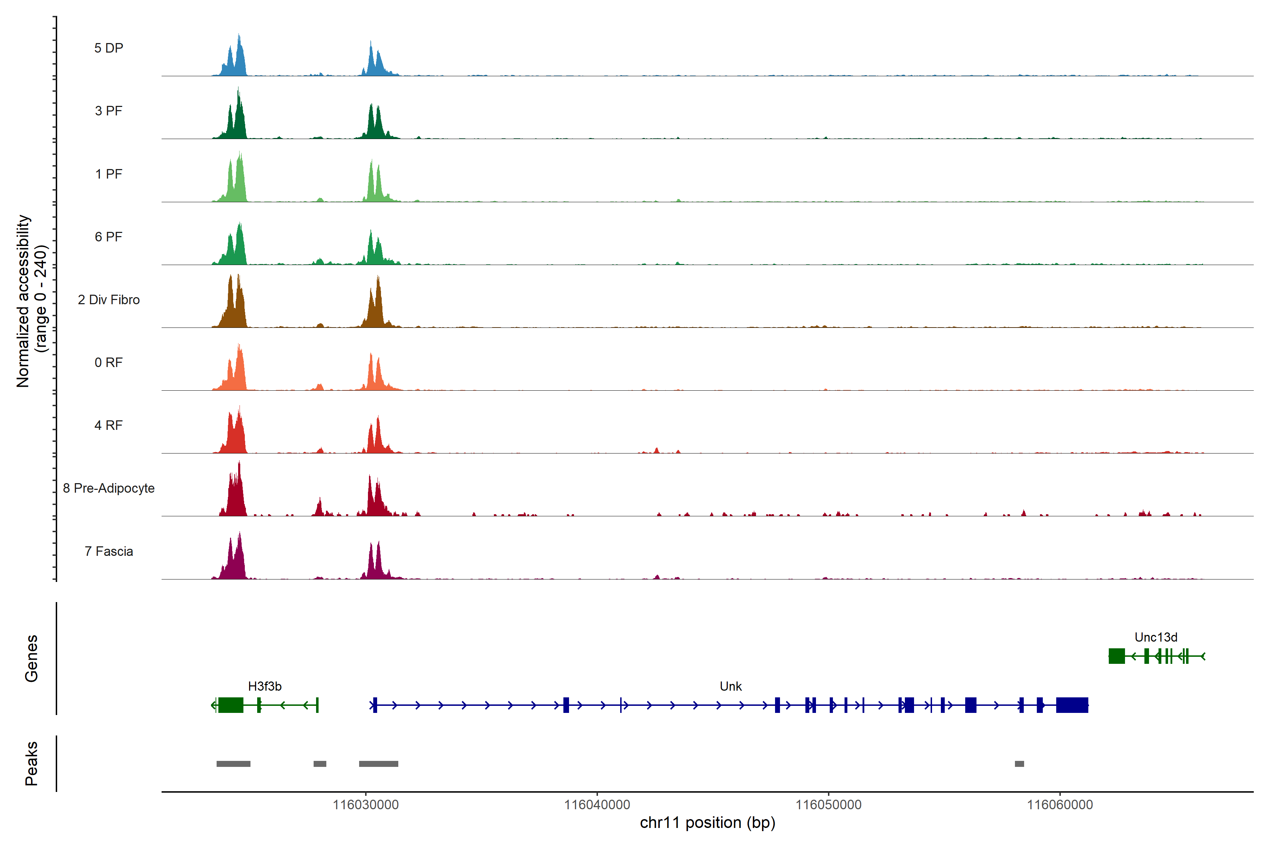Click the 2 Div Fibro track label

coord(109,300)
